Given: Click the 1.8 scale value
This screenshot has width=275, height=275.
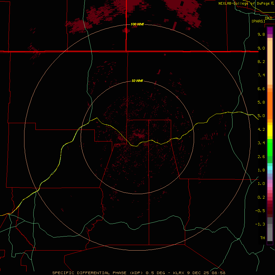Looking at the screenshot, I should (x=261, y=170).
